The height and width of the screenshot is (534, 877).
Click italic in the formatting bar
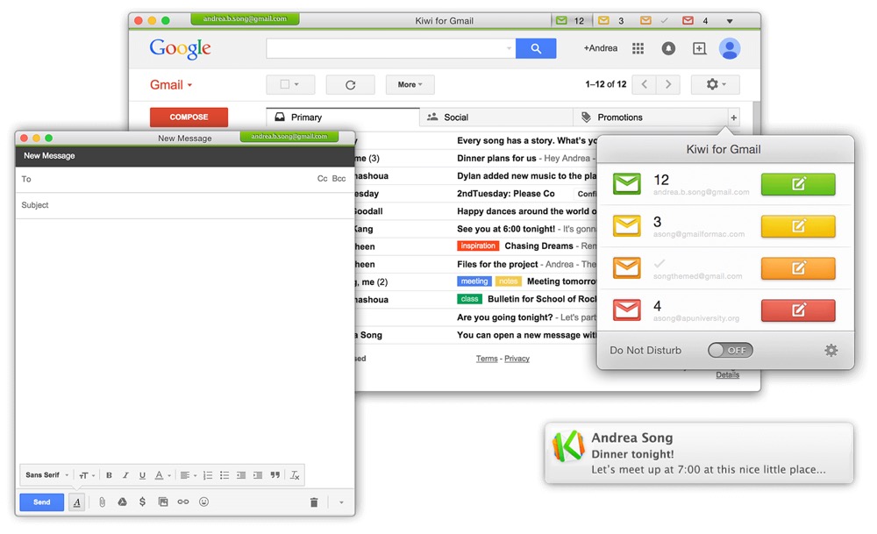coord(125,475)
